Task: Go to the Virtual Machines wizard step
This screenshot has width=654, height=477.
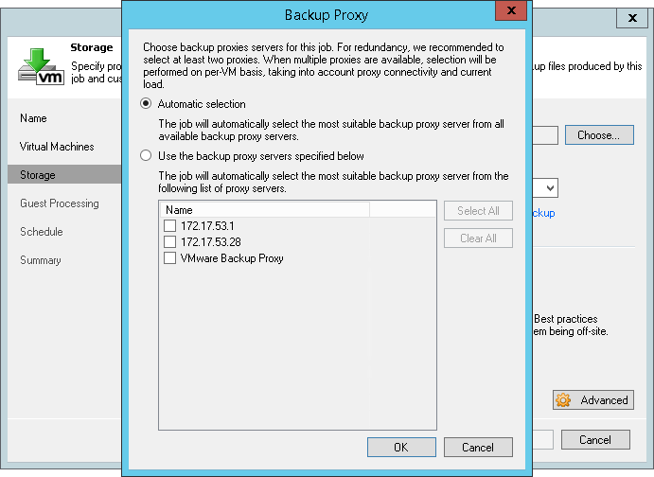Action: [x=57, y=147]
